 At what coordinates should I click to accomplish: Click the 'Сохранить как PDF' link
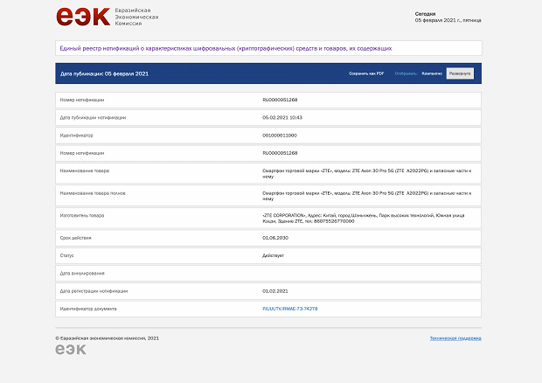pos(366,73)
